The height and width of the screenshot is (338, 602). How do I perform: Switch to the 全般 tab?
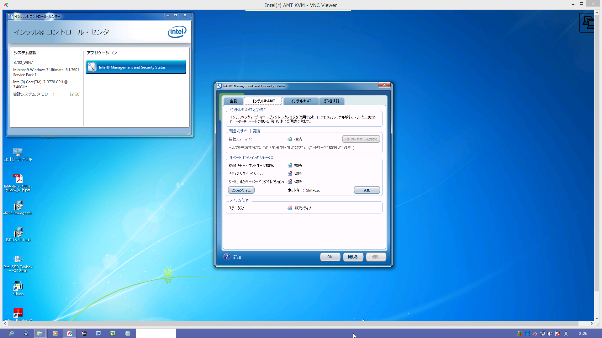[233, 101]
